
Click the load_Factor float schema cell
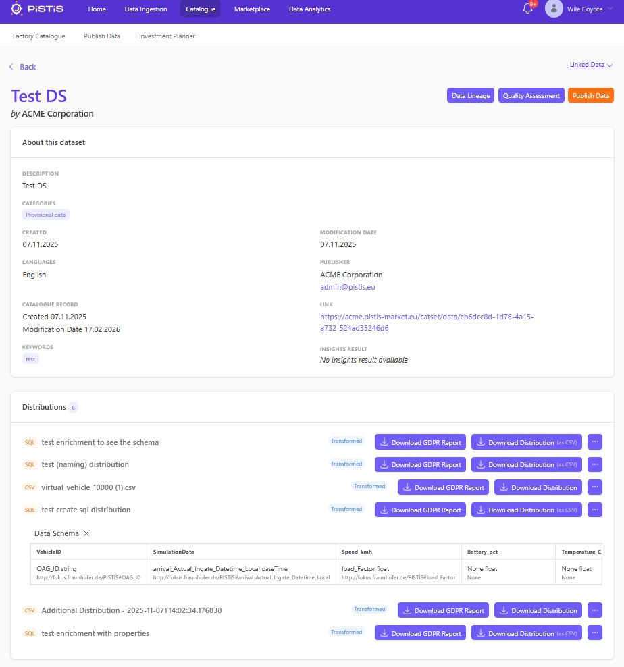click(398, 572)
